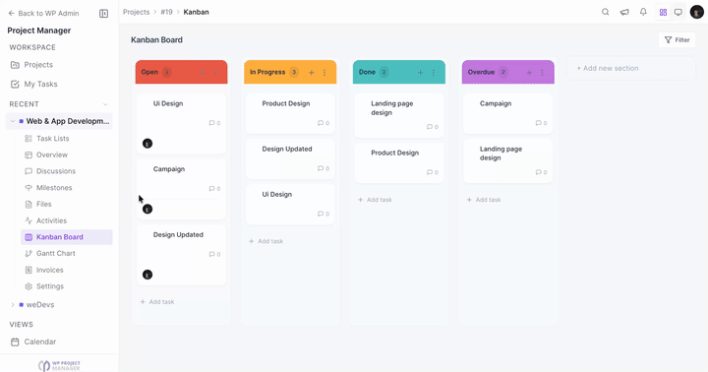Open the Ui Design card in Open
This screenshot has height=372, width=708.
(181, 123)
